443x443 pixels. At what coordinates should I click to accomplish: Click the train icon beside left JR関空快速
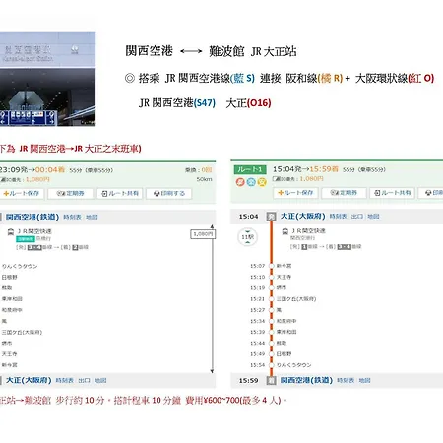point(11,232)
